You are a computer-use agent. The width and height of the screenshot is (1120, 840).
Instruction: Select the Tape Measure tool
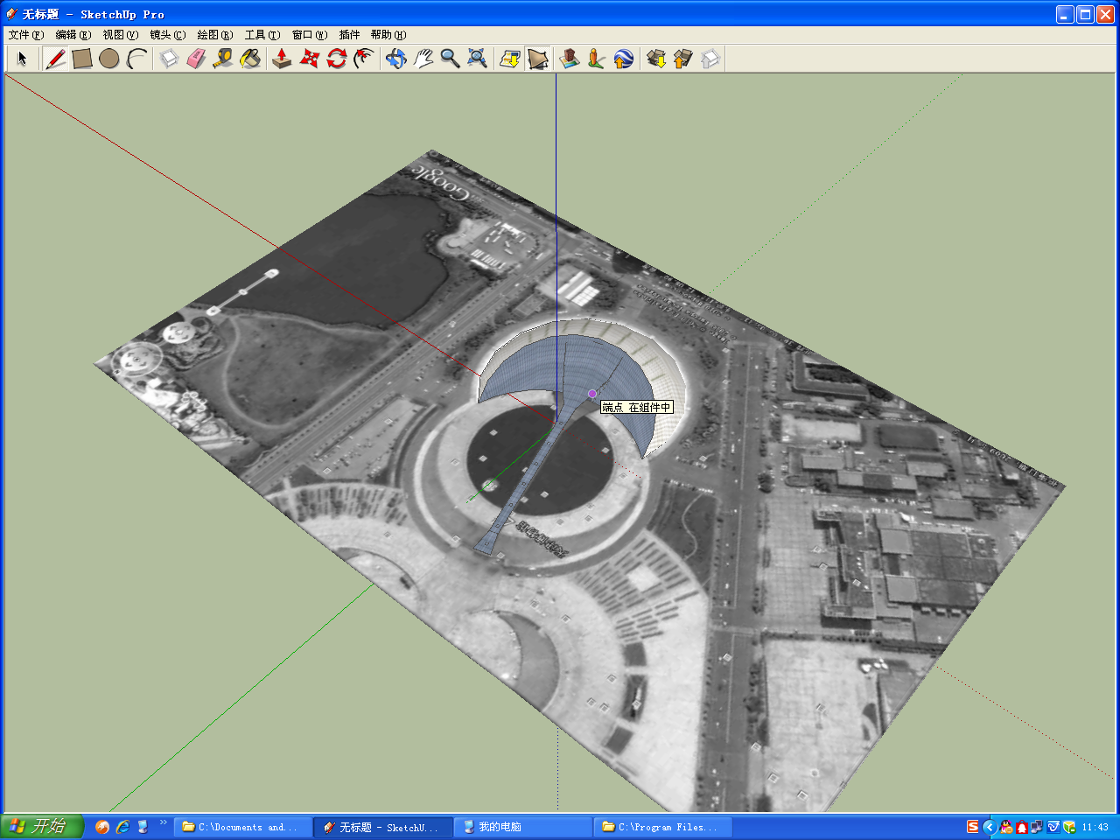pyautogui.click(x=223, y=59)
